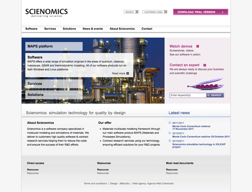Click the document icon beside IOLICAP project news
Image resolution: width=252 pixels, height=192 pixels.
point(169,141)
